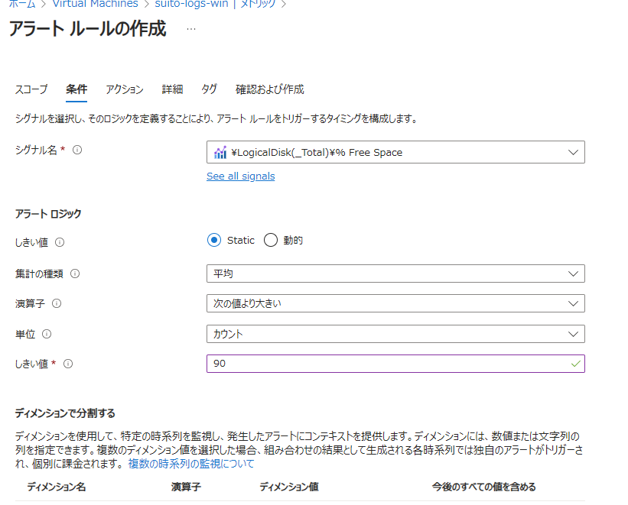The height and width of the screenshot is (505, 628).
Task: Expand the 単位 dropdown showing カウント
Action: (395, 334)
